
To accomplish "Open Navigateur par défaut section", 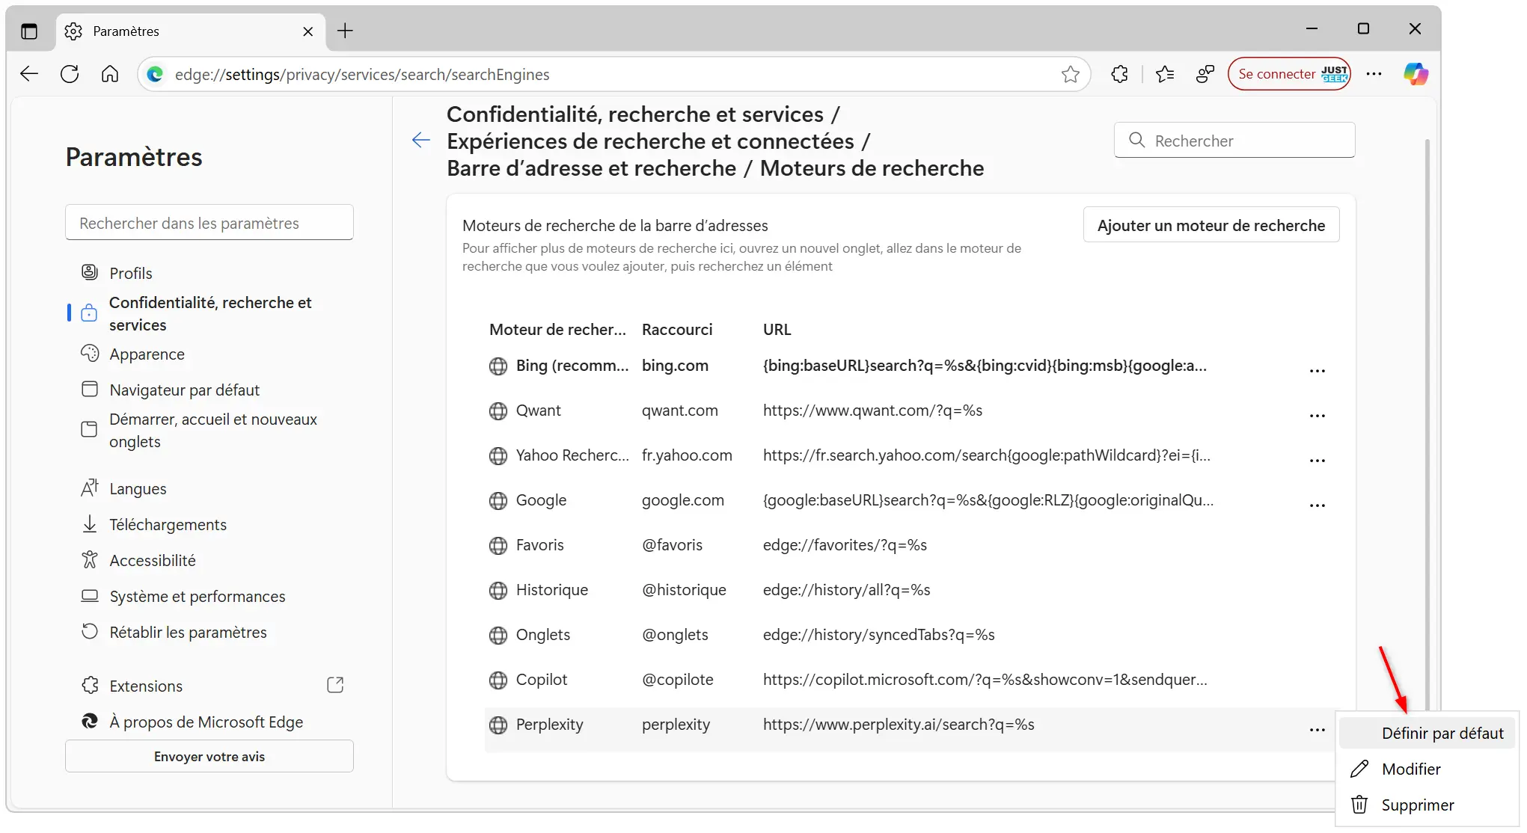I will [184, 390].
